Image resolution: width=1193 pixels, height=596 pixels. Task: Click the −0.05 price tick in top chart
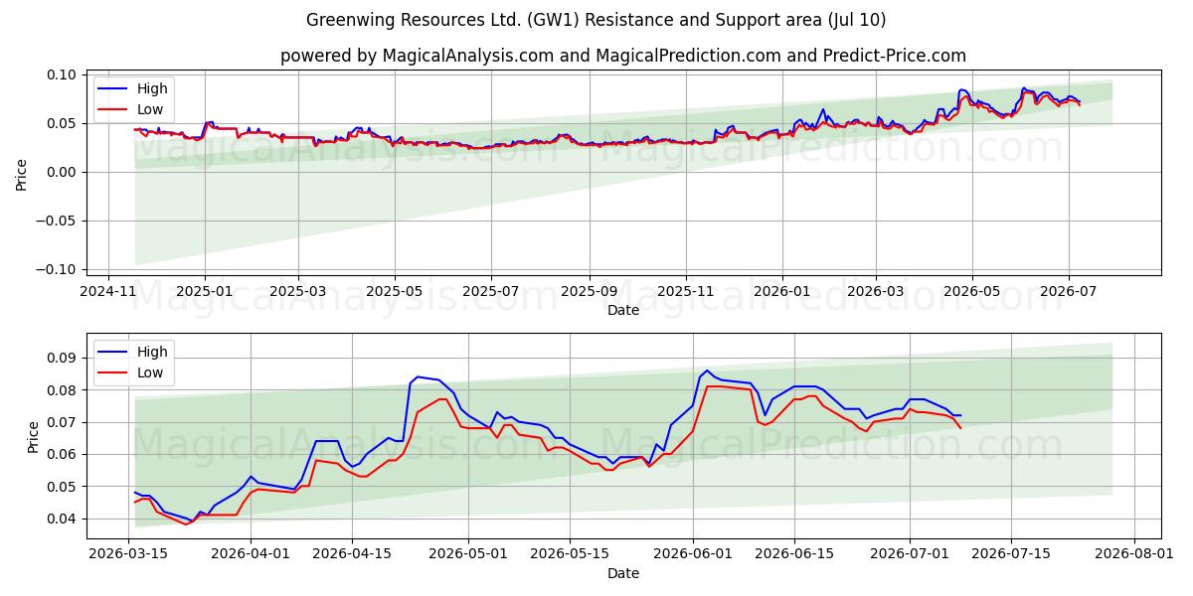(x=57, y=222)
